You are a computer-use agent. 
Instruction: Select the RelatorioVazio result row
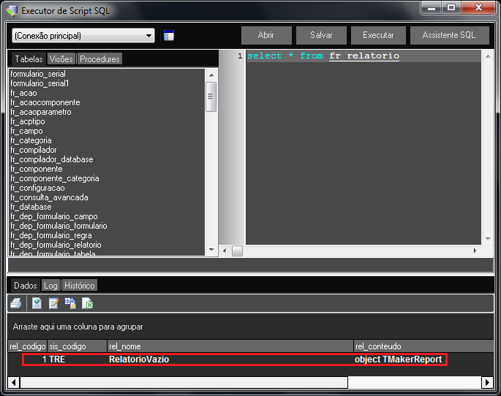tap(234, 359)
